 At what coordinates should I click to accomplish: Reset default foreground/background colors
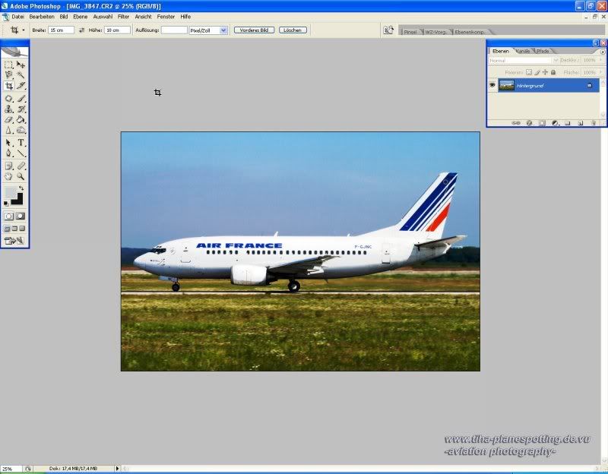(x=6, y=203)
